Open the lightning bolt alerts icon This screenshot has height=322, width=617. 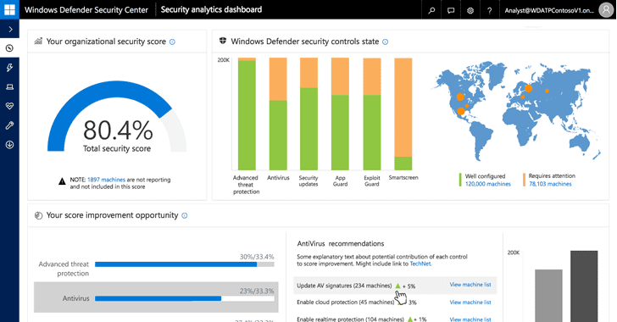coord(10,67)
